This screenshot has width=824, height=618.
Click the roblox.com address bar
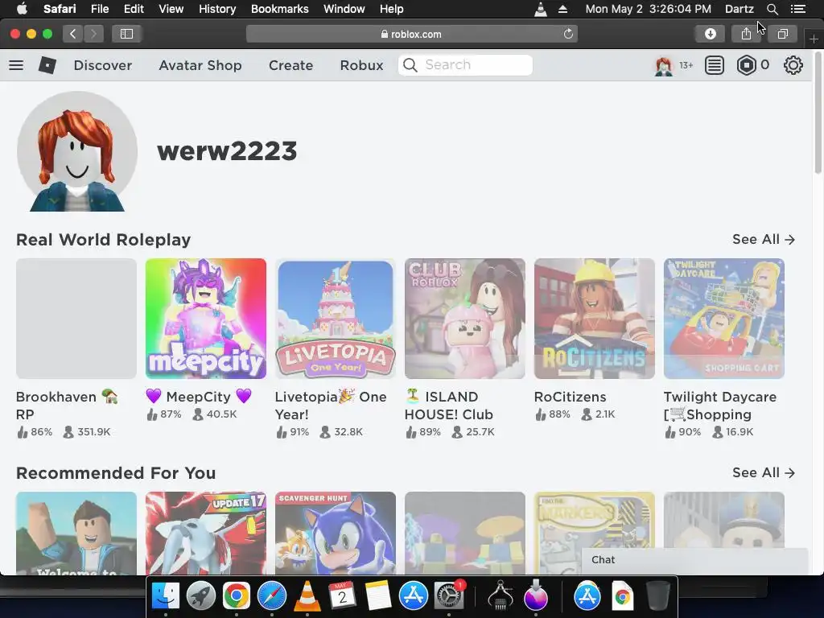pyautogui.click(x=411, y=34)
